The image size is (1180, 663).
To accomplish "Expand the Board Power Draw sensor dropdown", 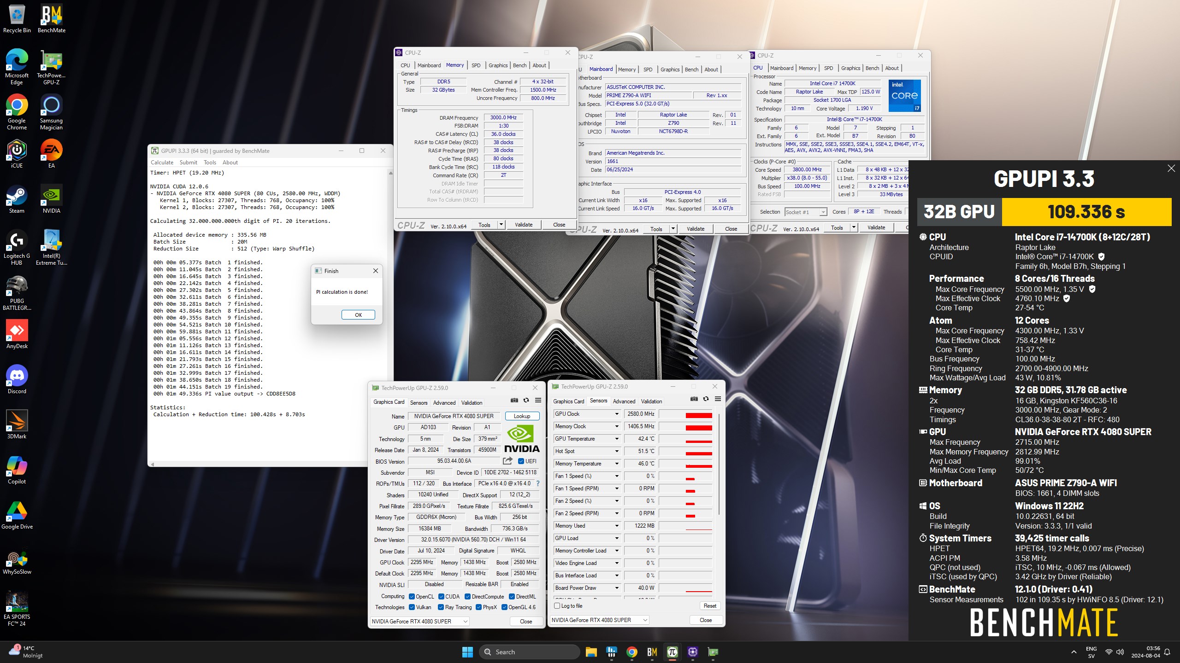I will (x=616, y=588).
